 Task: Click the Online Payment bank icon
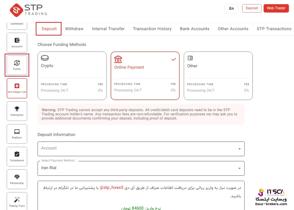118,59
